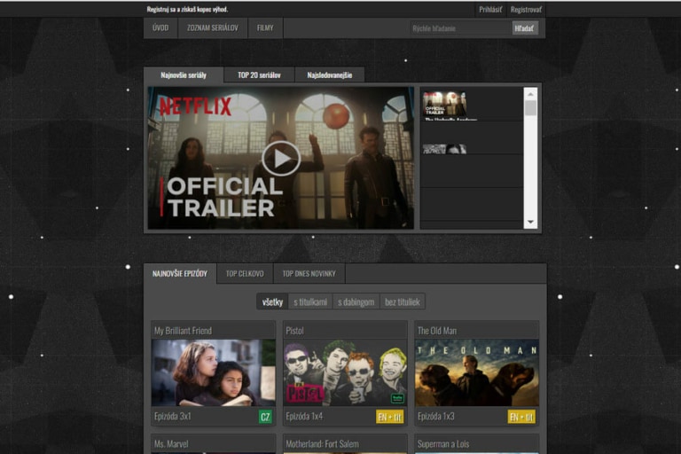Play the Netflix official trailer video
This screenshot has height=454, width=681.
point(281,159)
